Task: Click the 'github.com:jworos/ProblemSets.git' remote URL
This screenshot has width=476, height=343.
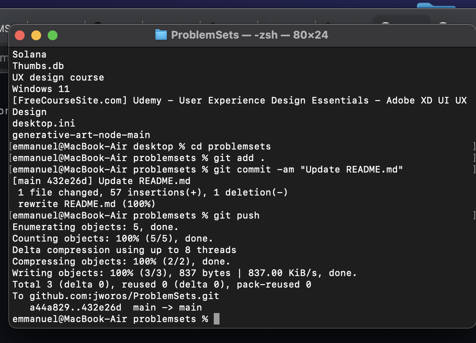Action: click(x=124, y=296)
